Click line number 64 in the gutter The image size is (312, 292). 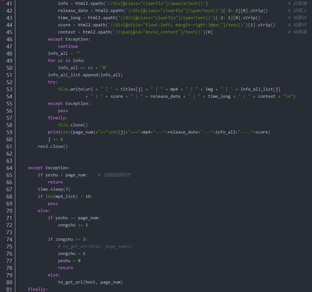(9, 168)
